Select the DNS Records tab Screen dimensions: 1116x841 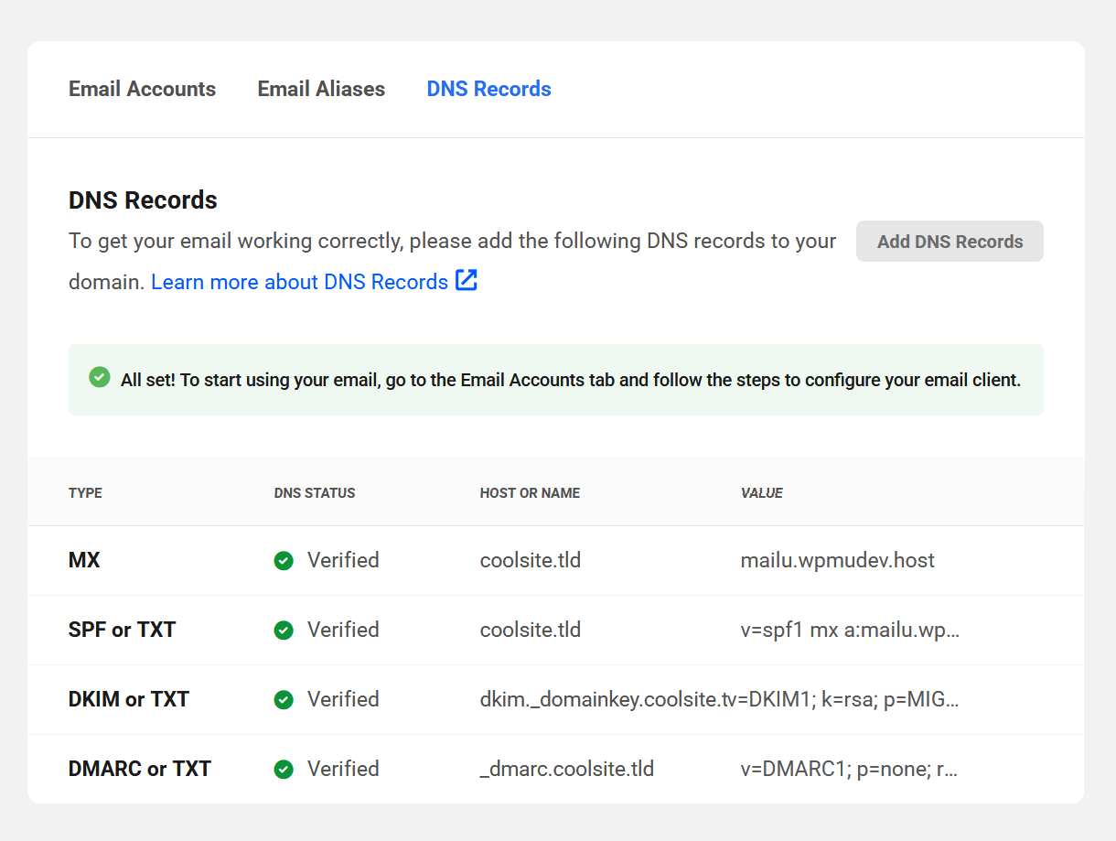488,89
